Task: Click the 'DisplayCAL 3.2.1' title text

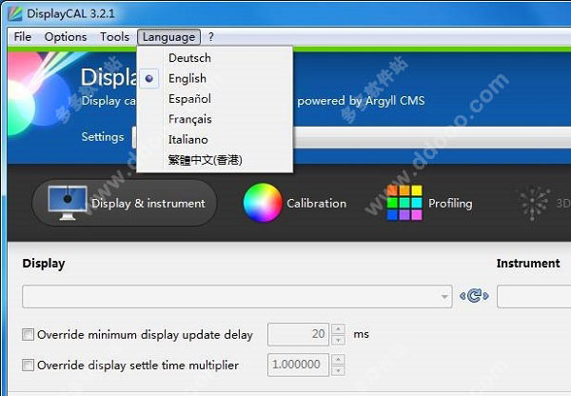Action: click(x=70, y=14)
